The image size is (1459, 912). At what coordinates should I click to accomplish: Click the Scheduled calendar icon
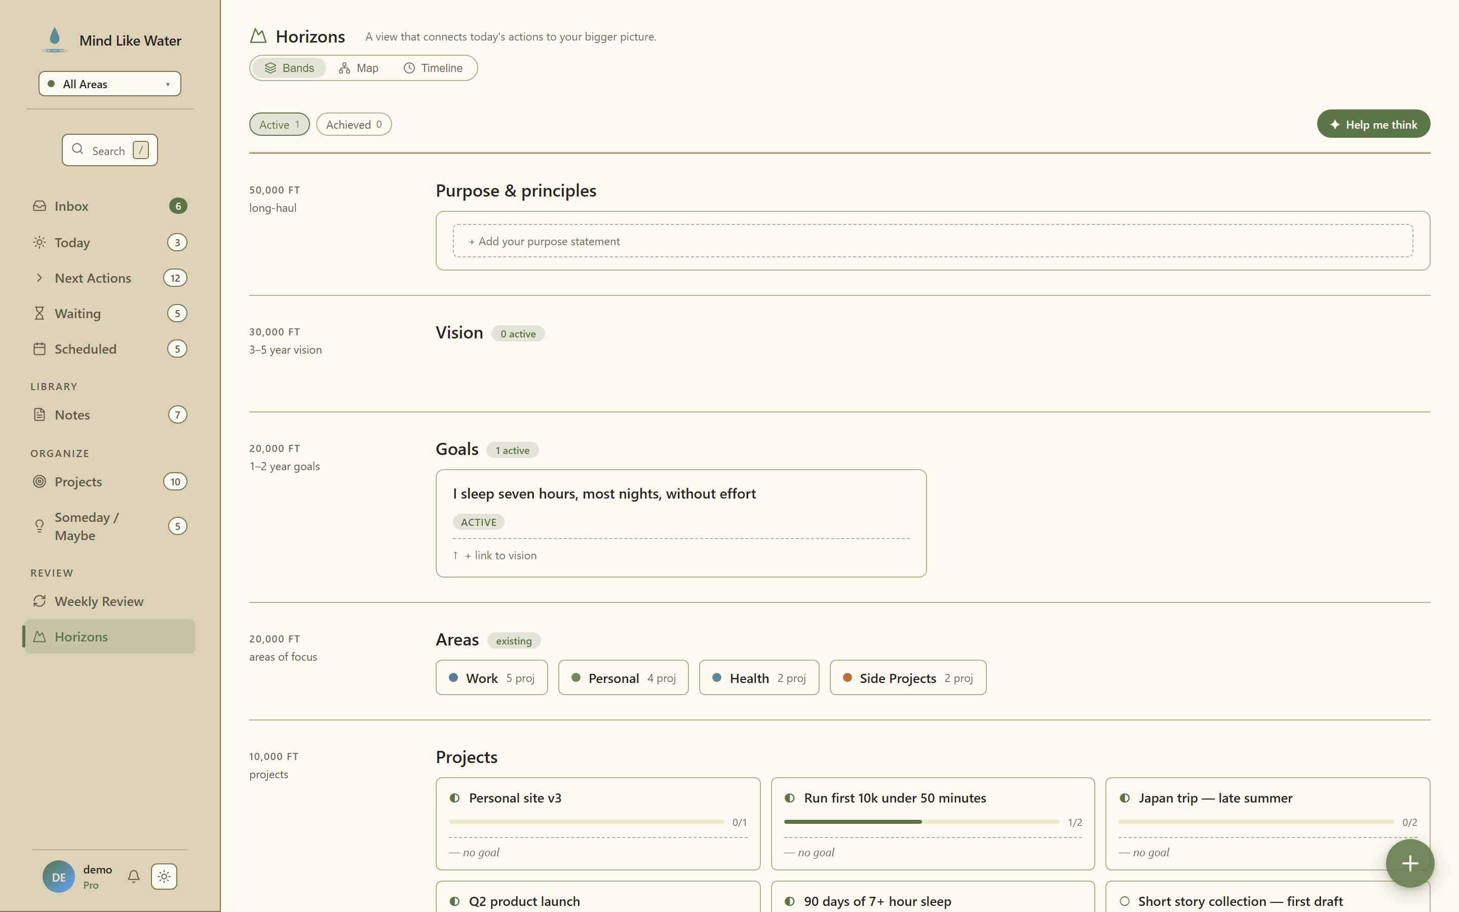(39, 349)
